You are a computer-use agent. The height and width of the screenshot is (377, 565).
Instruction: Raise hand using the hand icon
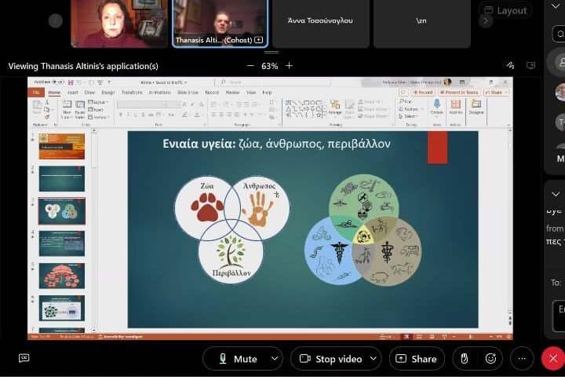tap(464, 358)
